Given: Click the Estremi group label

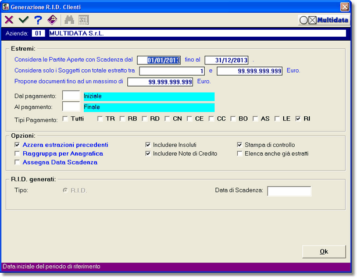Looking at the screenshot, I should (x=23, y=48).
